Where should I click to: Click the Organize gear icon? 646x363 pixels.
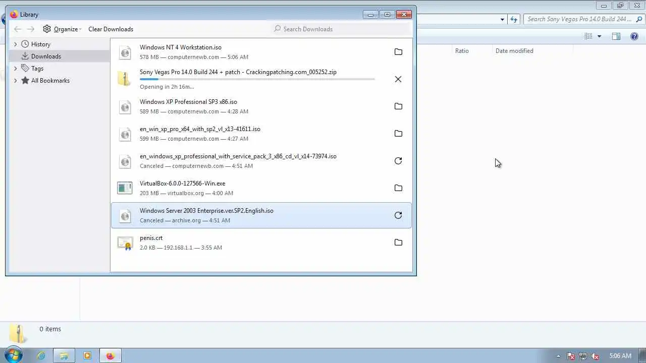point(47,29)
